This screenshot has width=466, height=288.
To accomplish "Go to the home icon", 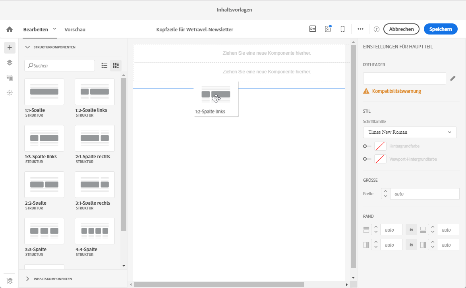I will 10,29.
